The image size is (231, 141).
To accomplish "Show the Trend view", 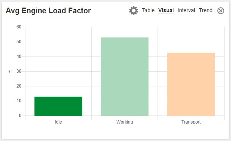I will [206, 10].
